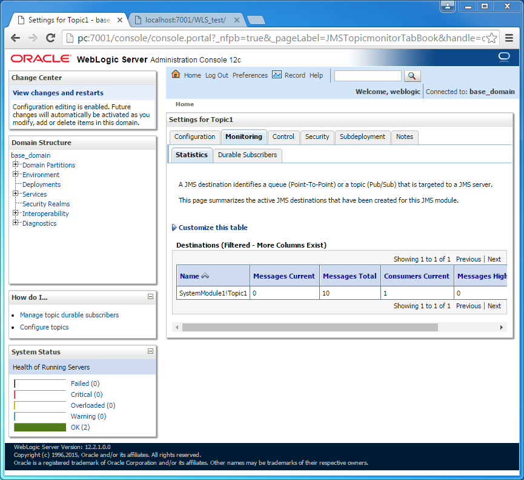The image size is (524, 480).
Task: Click the table scrollbar left arrow
Action: 177,327
